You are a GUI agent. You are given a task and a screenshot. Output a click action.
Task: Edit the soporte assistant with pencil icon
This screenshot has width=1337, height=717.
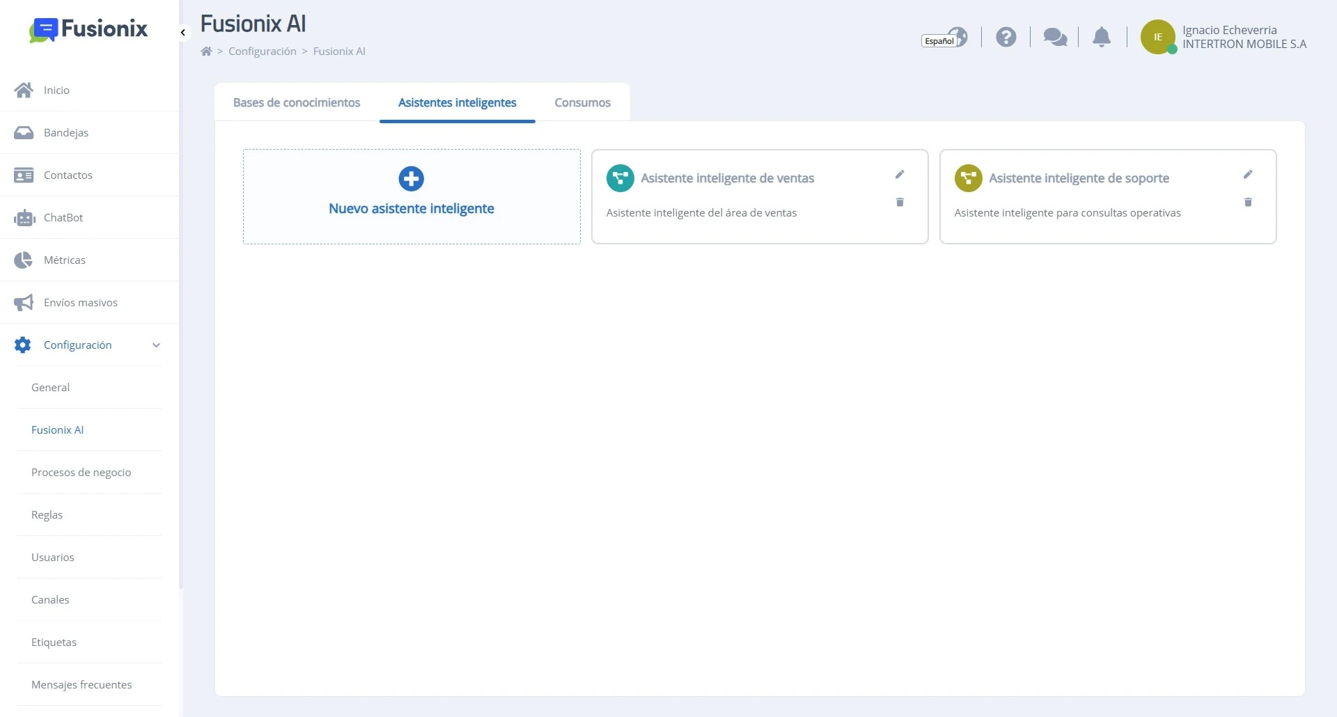[1248, 174]
